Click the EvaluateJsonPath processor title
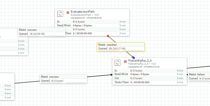The width and height of the screenshot is (210, 106). pyautogui.click(x=83, y=12)
